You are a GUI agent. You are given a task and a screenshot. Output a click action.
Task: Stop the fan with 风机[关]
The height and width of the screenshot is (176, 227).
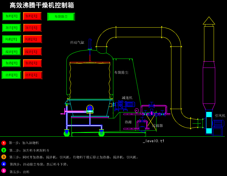click(x=32, y=39)
